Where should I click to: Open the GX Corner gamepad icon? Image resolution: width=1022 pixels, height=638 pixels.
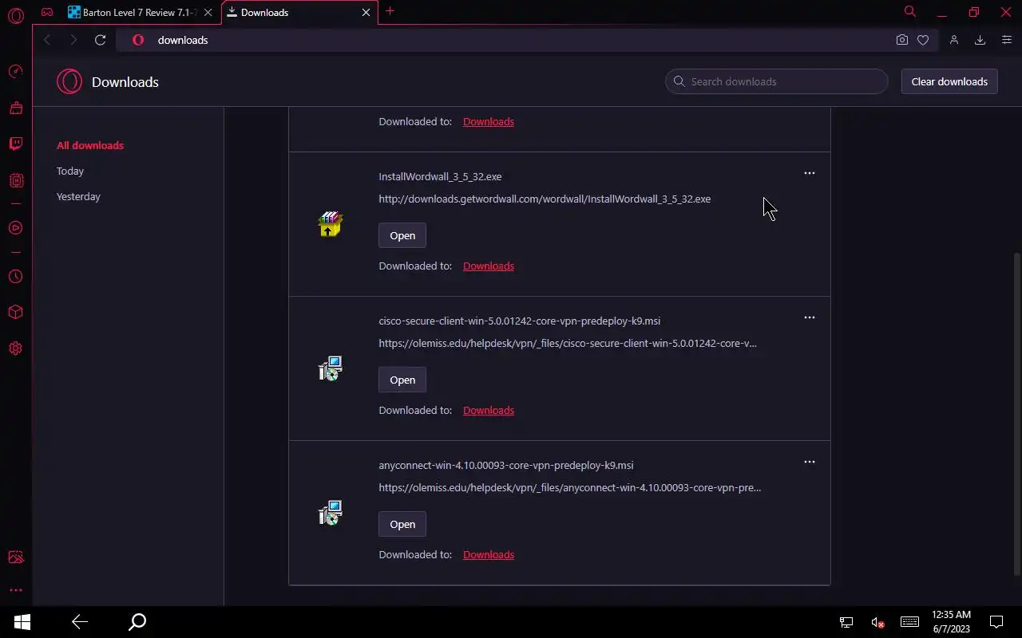48,12
